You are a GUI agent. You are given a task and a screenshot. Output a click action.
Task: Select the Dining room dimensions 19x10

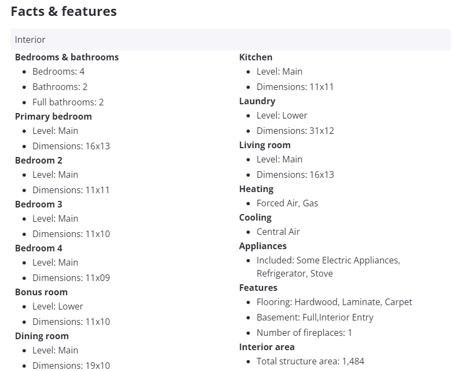[71, 366]
